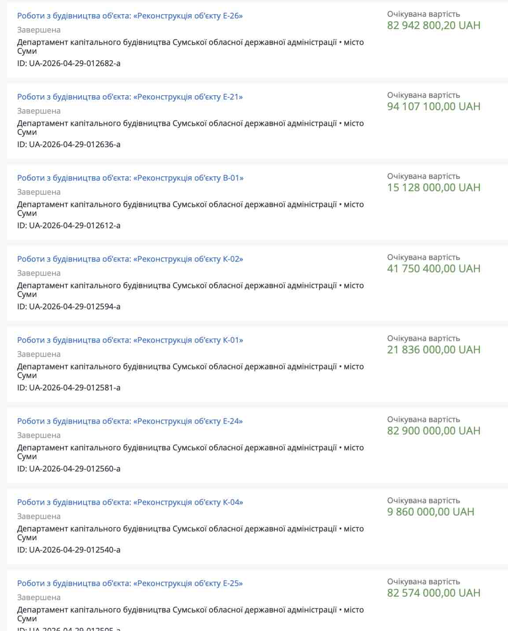Click the 15 128 000,00 UAH expected value

point(434,188)
